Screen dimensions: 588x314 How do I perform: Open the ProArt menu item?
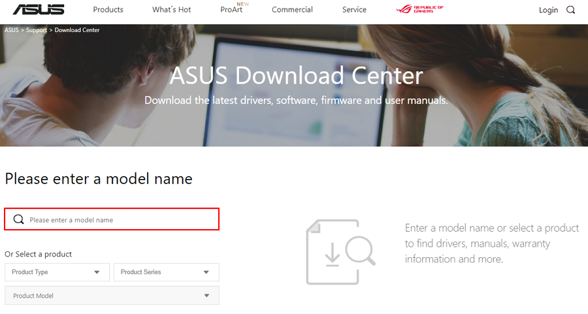231,10
